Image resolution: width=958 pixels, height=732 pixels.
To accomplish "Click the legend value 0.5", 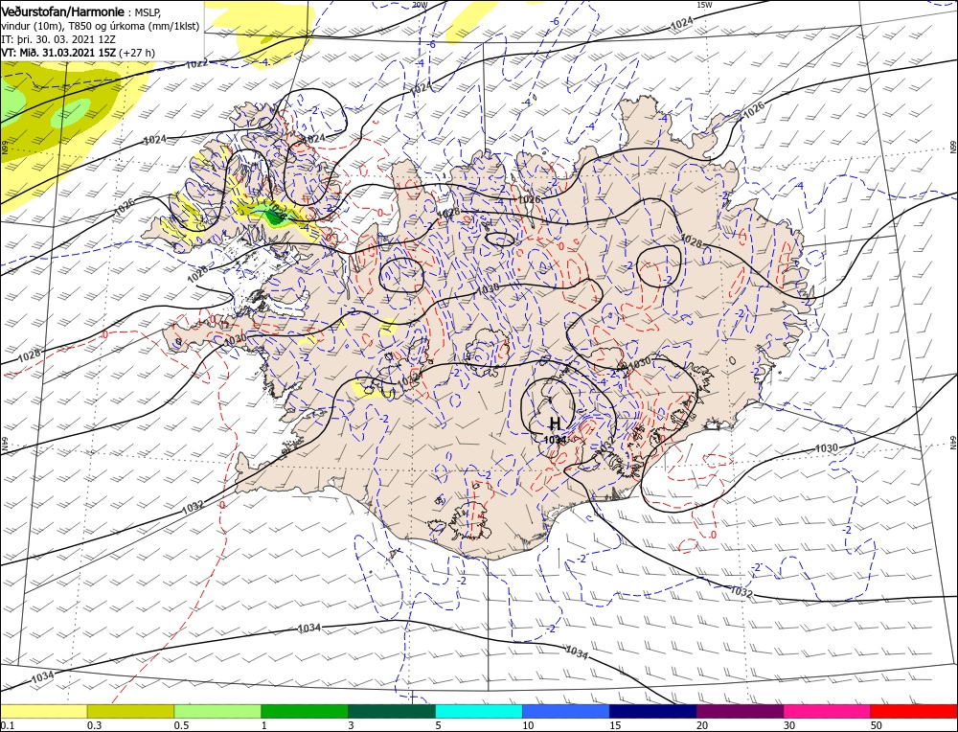I will click(x=181, y=725).
